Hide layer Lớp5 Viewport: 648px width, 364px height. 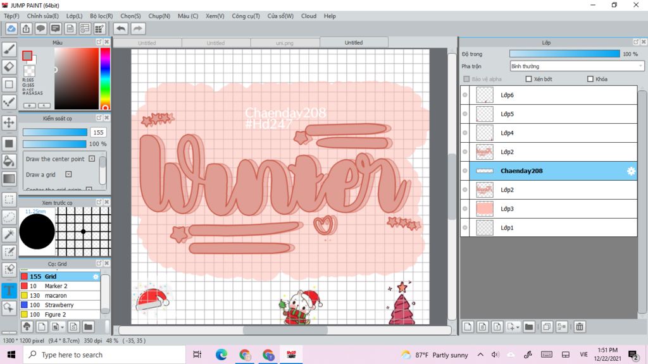(465, 114)
